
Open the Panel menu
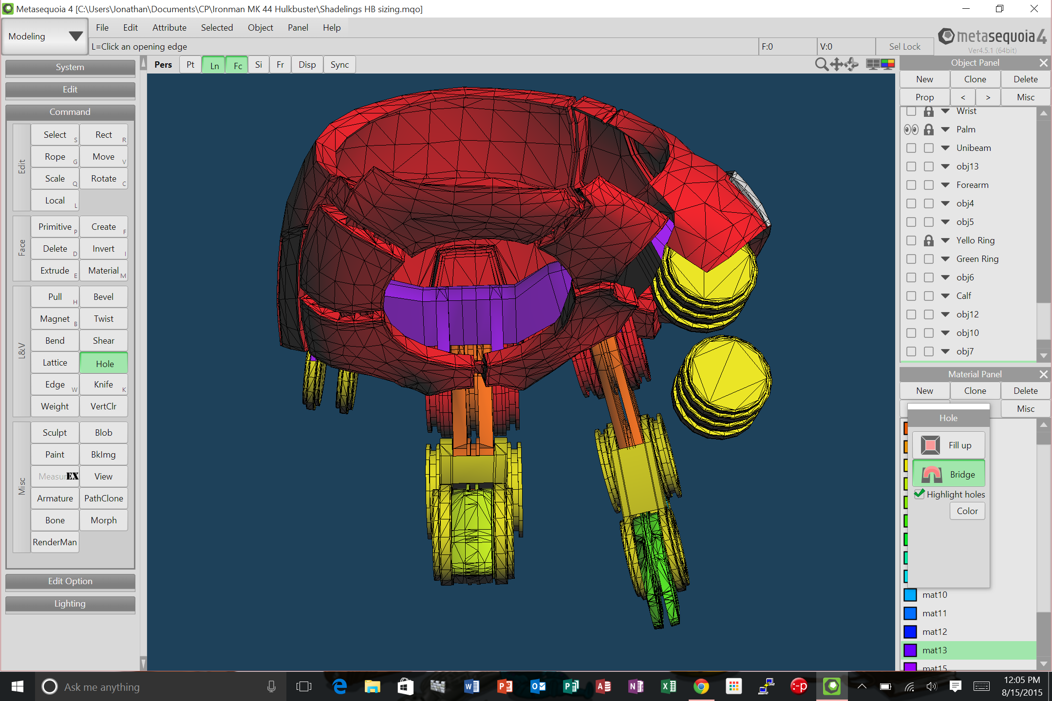(x=298, y=28)
